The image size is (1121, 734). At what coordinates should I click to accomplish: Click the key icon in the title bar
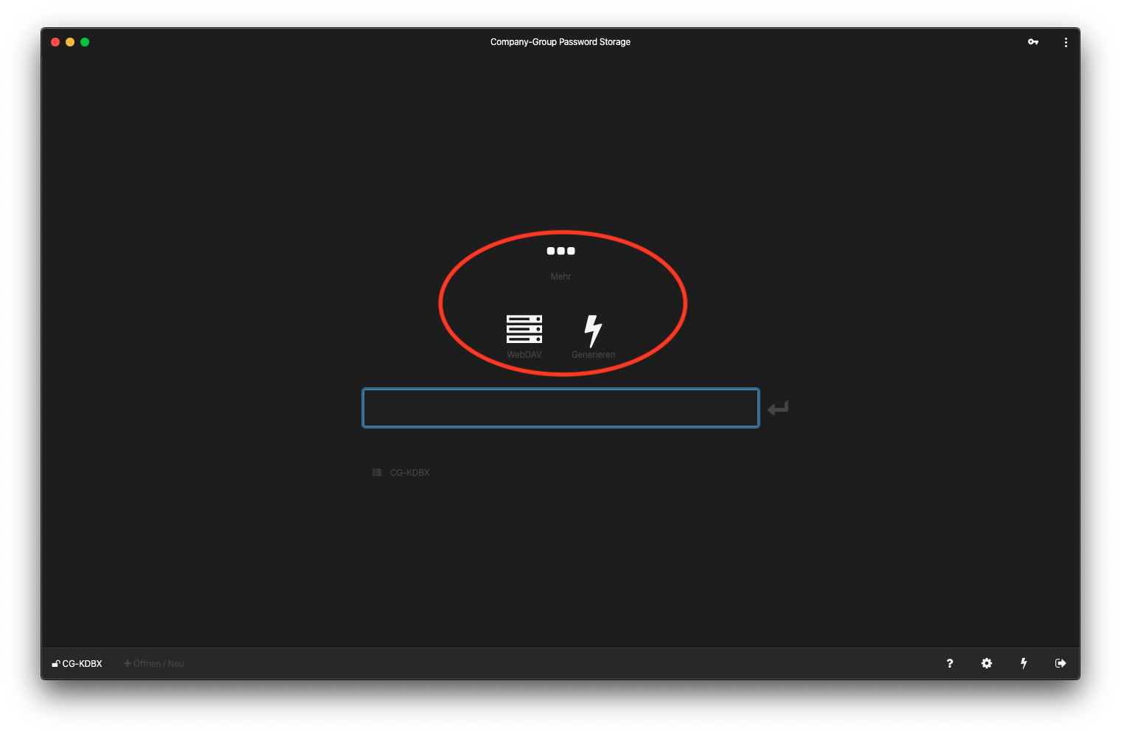pos(1033,42)
